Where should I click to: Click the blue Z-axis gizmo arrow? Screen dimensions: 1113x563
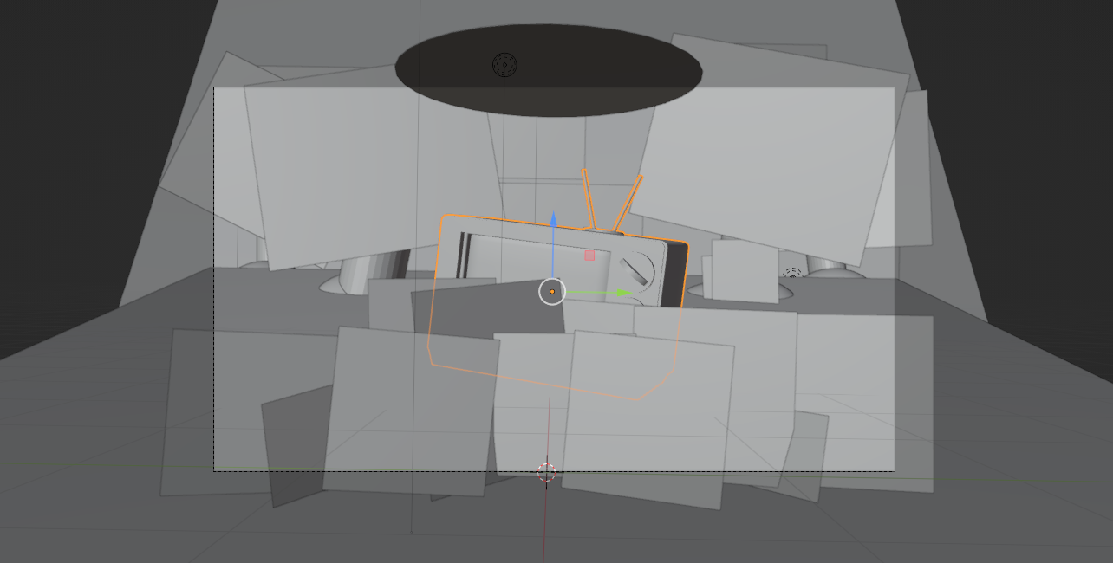[x=553, y=218]
